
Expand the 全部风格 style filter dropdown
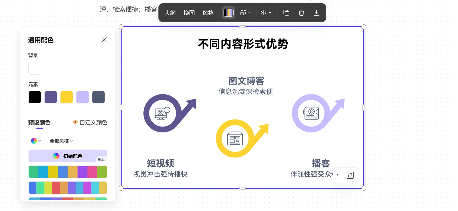pyautogui.click(x=61, y=141)
